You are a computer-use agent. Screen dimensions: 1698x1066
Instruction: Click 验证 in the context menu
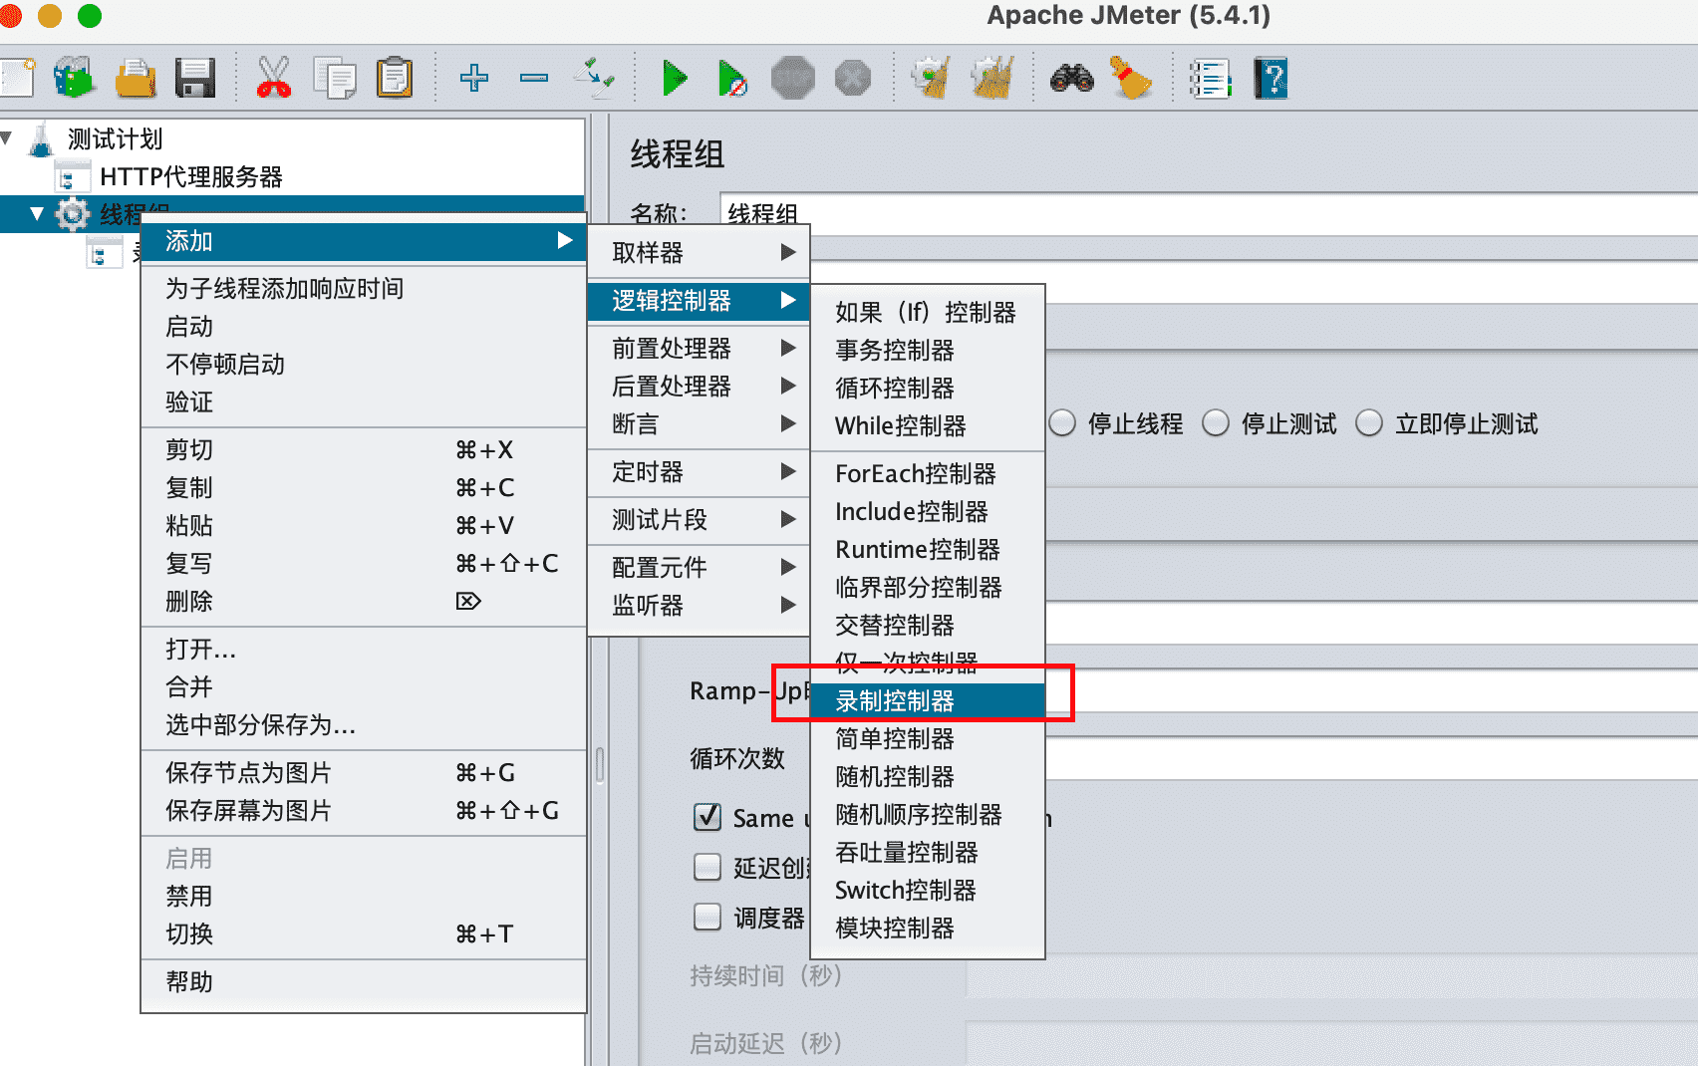pos(364,401)
